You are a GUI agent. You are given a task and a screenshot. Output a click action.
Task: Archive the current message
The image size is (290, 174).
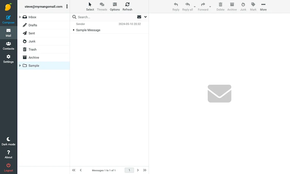coord(232,6)
